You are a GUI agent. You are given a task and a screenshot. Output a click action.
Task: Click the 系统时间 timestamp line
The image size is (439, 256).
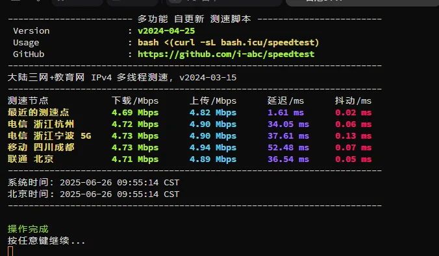coord(94,183)
